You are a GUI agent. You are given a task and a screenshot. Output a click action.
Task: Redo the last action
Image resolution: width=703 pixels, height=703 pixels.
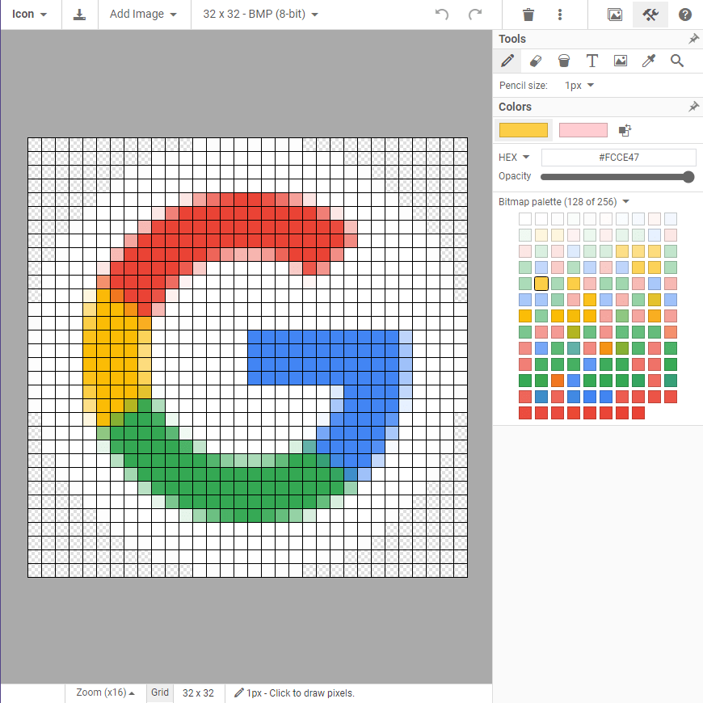pos(475,15)
